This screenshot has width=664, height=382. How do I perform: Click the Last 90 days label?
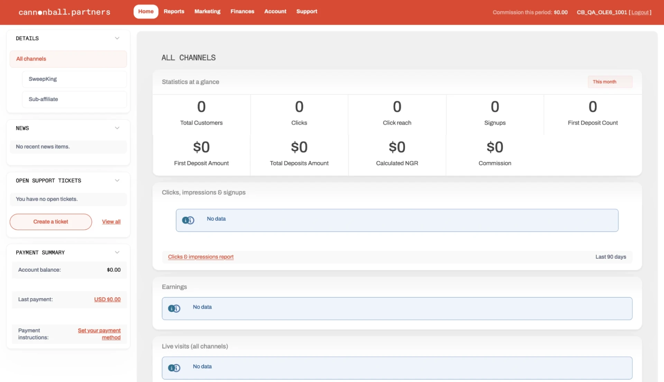pyautogui.click(x=611, y=257)
